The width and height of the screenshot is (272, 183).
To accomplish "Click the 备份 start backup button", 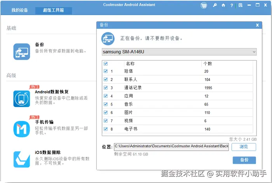I will (244, 160).
